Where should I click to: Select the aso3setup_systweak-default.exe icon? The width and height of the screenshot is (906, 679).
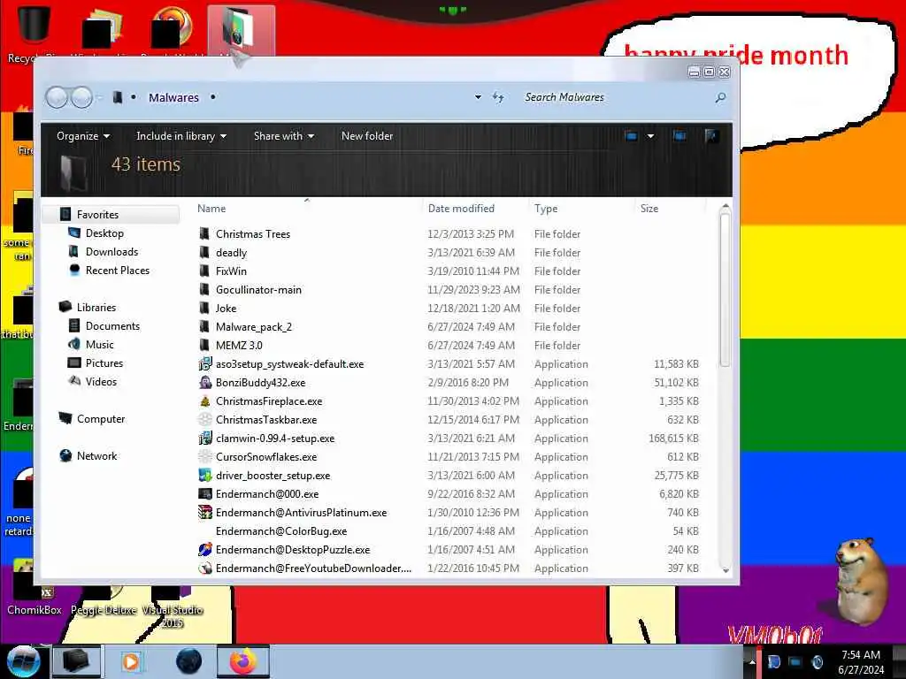pyautogui.click(x=204, y=364)
